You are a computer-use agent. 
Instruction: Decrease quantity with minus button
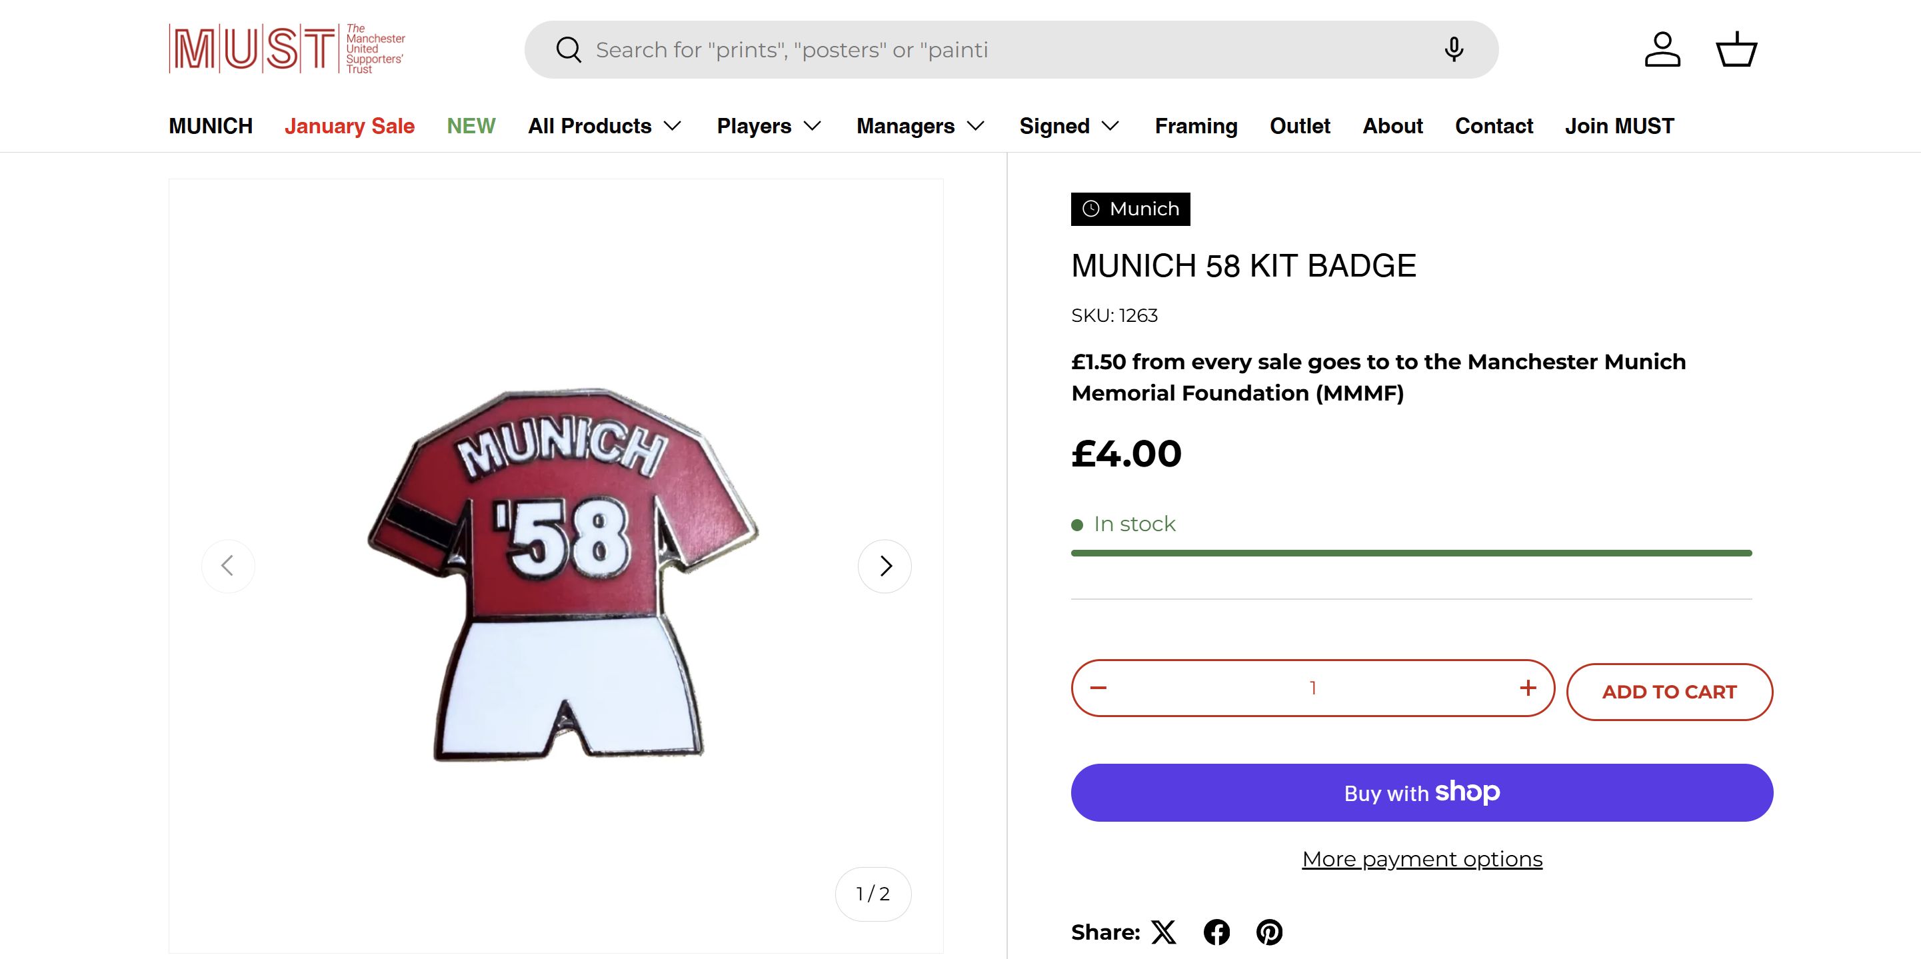coord(1098,688)
